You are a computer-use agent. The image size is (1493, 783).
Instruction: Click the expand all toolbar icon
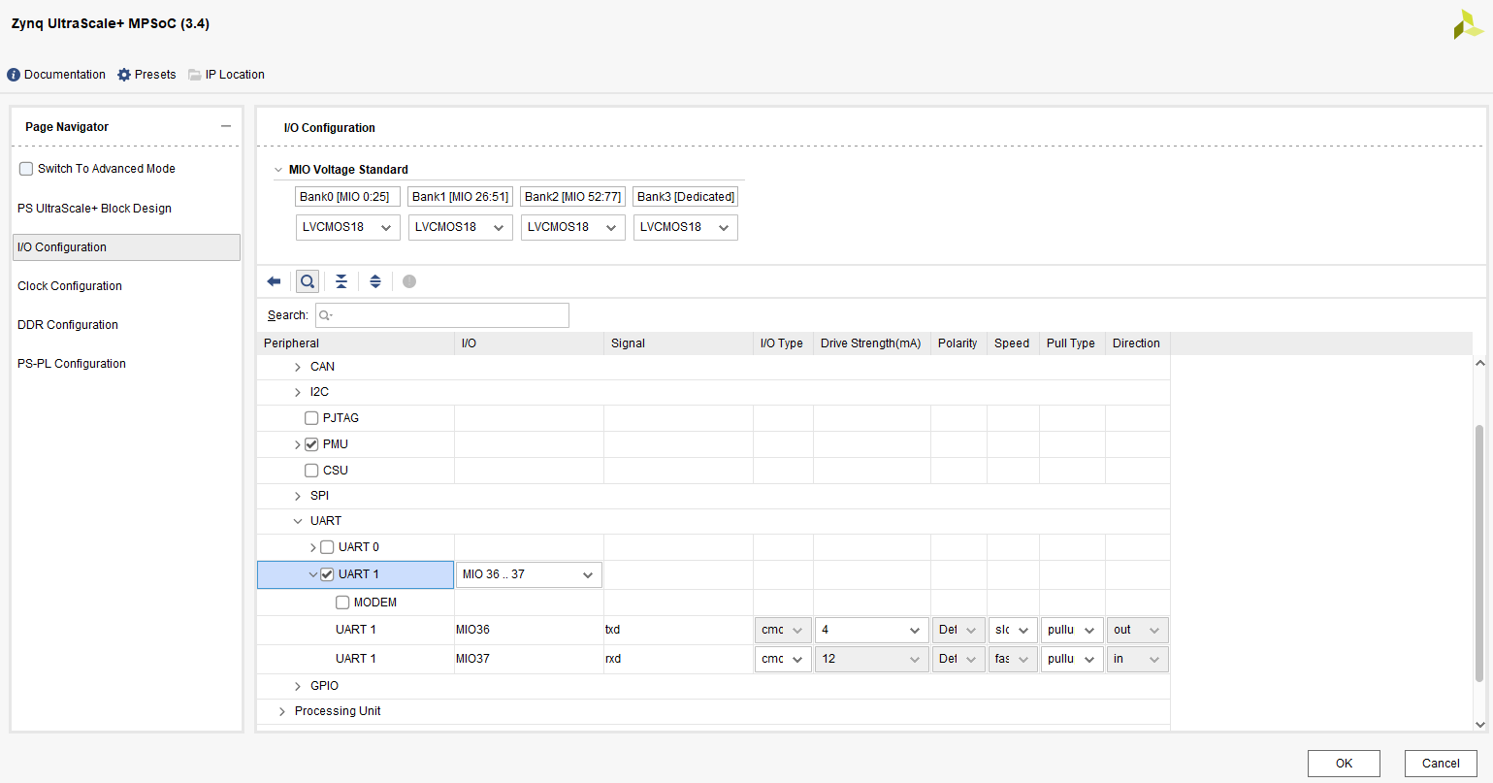pyautogui.click(x=375, y=281)
